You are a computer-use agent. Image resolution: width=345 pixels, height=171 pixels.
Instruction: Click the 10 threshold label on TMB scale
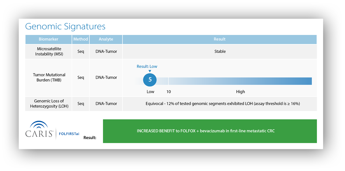tap(169, 92)
